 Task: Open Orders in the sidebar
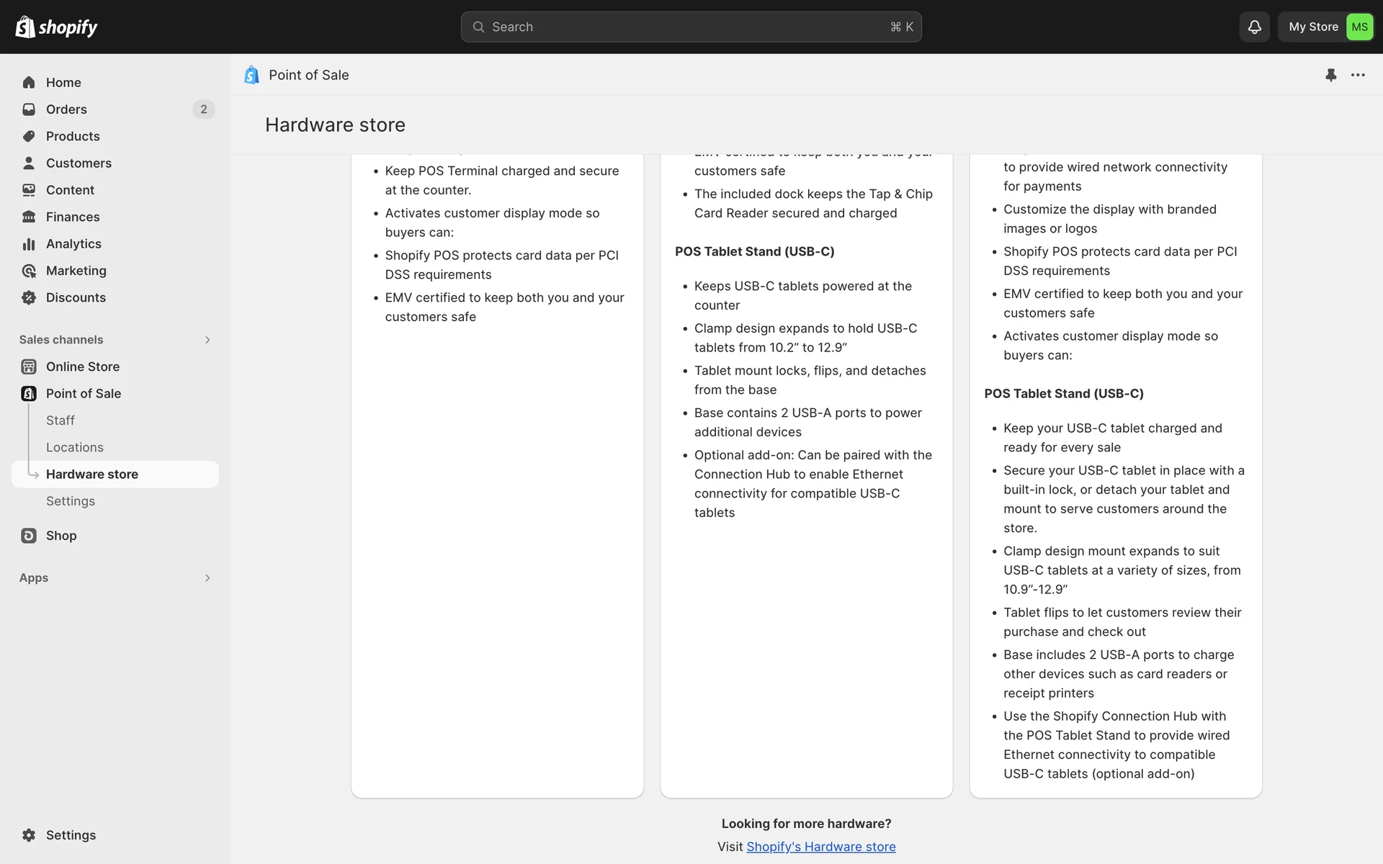click(66, 109)
